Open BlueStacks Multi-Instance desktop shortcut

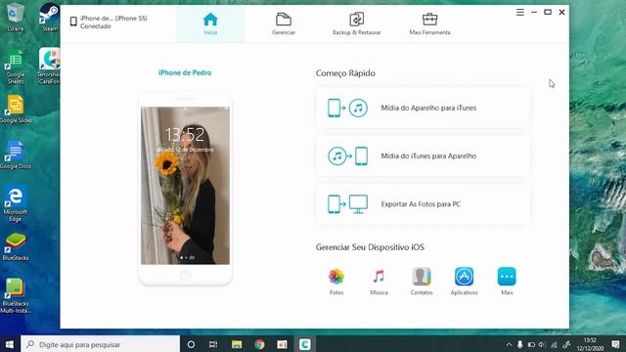point(16,295)
